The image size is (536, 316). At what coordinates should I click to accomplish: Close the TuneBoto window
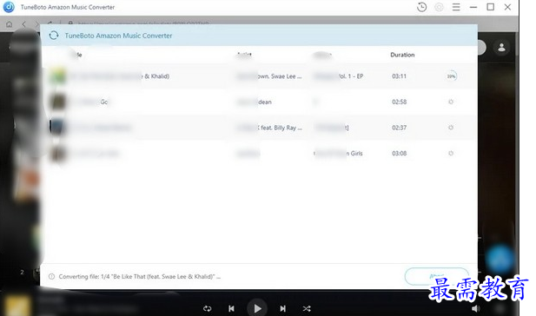coord(507,7)
